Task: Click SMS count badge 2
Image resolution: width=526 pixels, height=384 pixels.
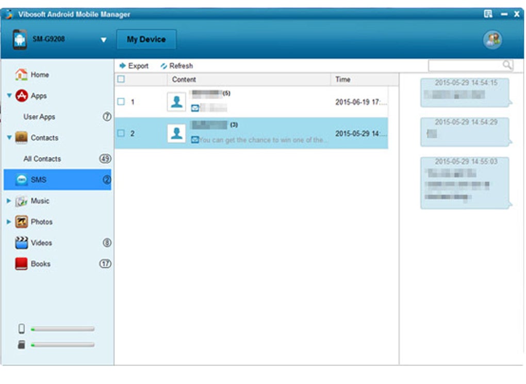Action: point(107,180)
